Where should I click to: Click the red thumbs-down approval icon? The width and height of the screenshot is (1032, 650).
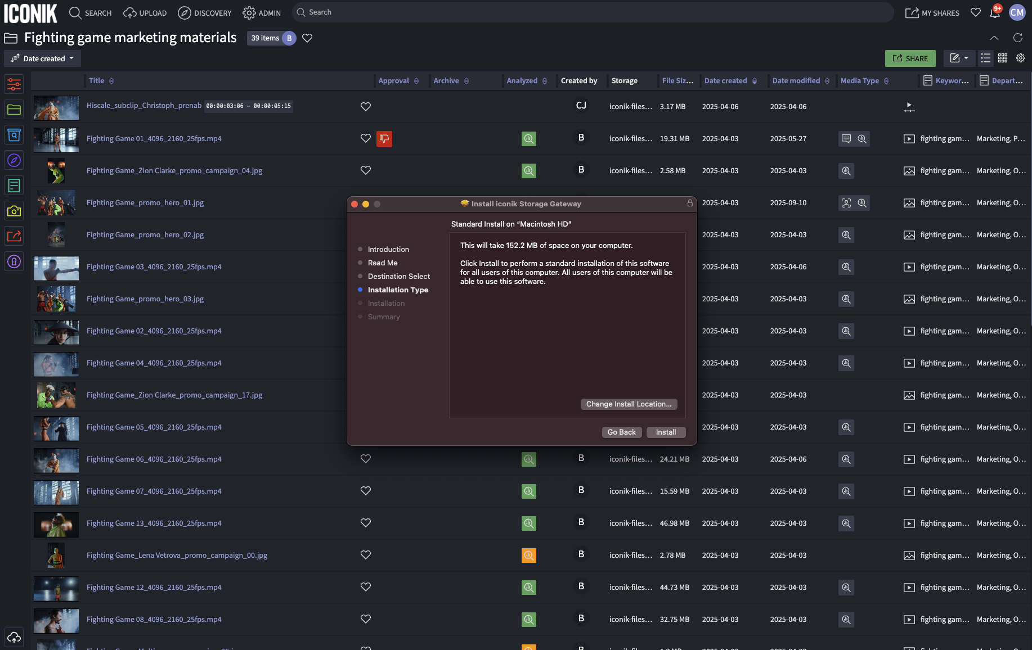(x=384, y=138)
